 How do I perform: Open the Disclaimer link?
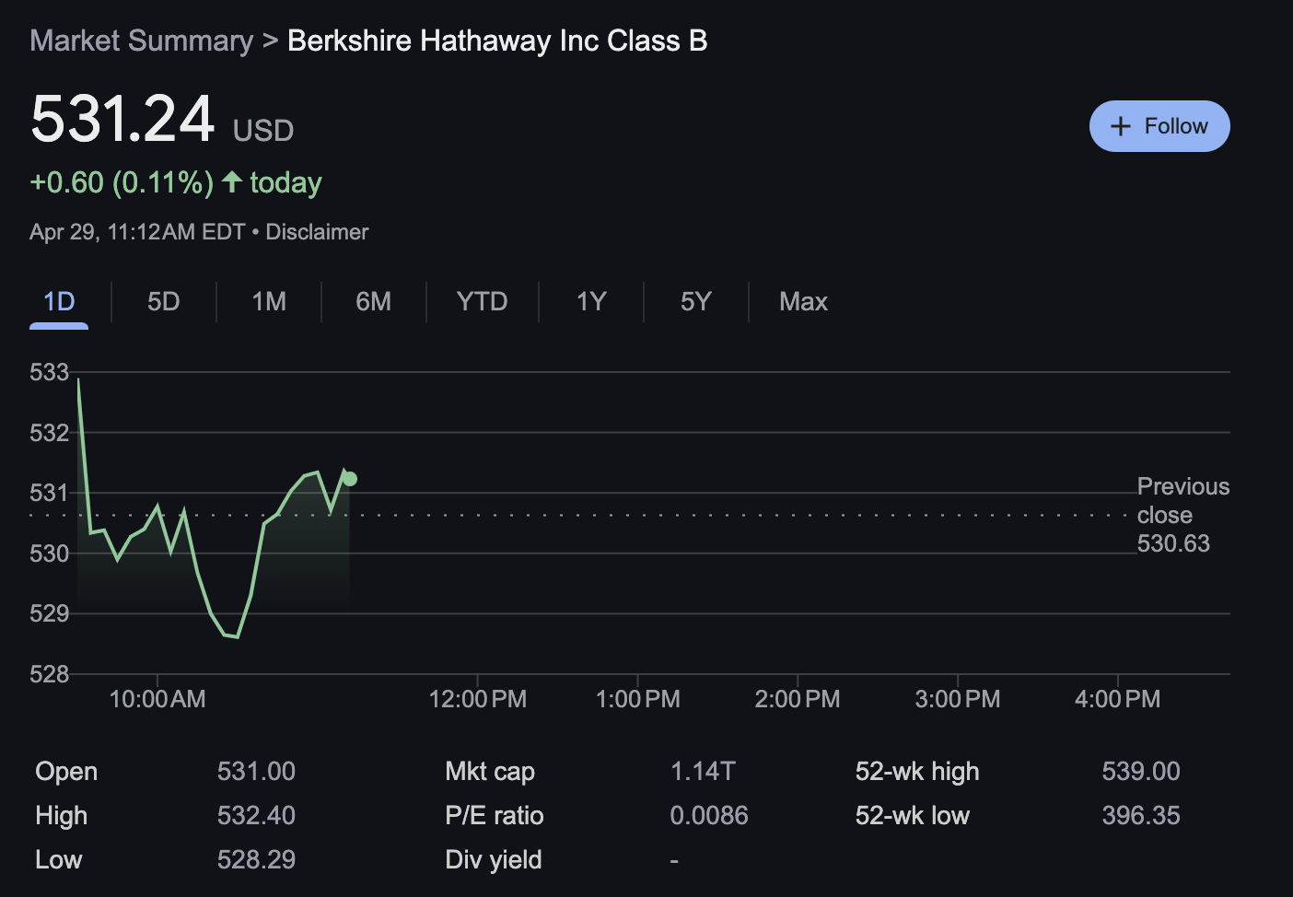317,232
